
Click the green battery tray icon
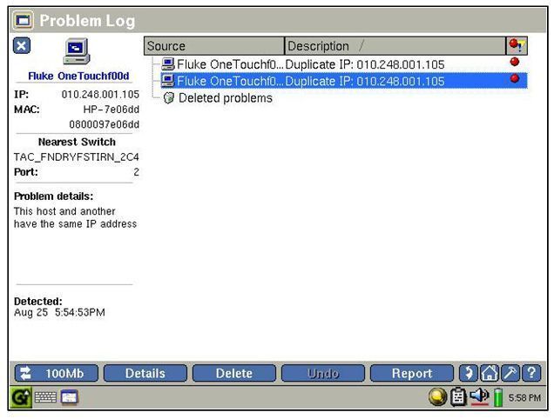(x=498, y=397)
